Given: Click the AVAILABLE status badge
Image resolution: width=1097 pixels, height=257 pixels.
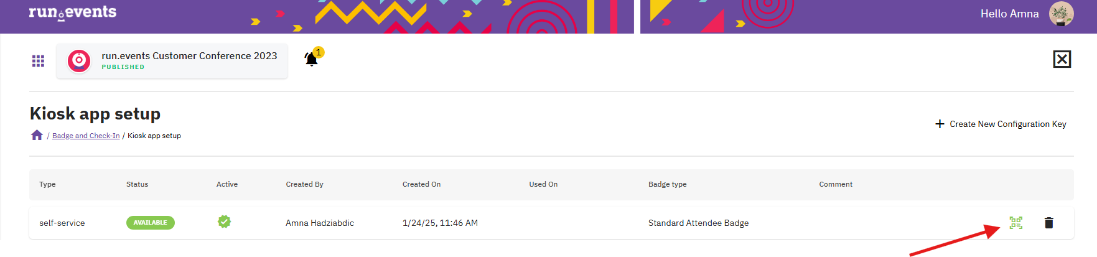Looking at the screenshot, I should pos(151,223).
